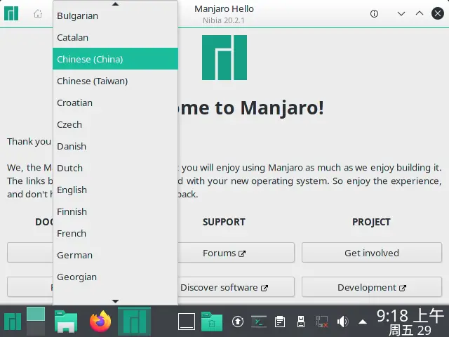Expand hidden system tray icons
Image resolution: width=449 pixels, height=337 pixels.
pyautogui.click(x=363, y=322)
